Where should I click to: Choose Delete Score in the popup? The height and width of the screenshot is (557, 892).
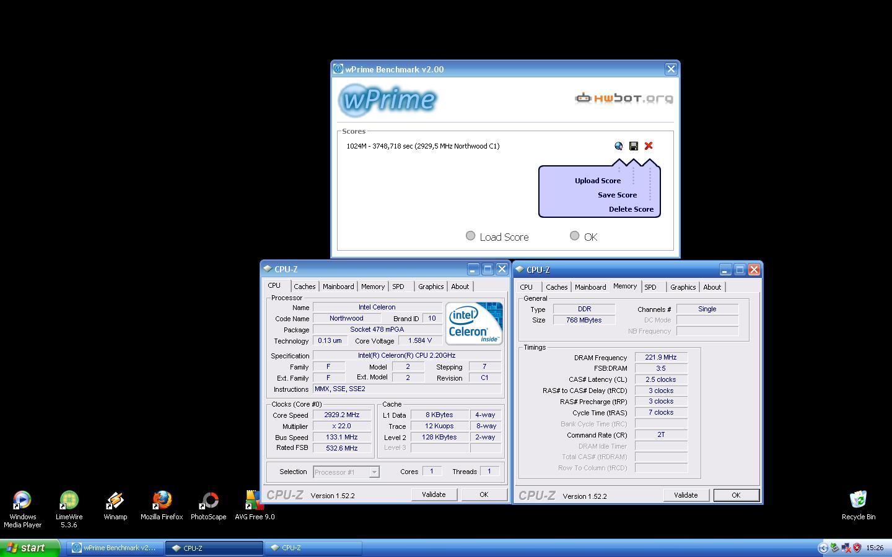pos(631,209)
